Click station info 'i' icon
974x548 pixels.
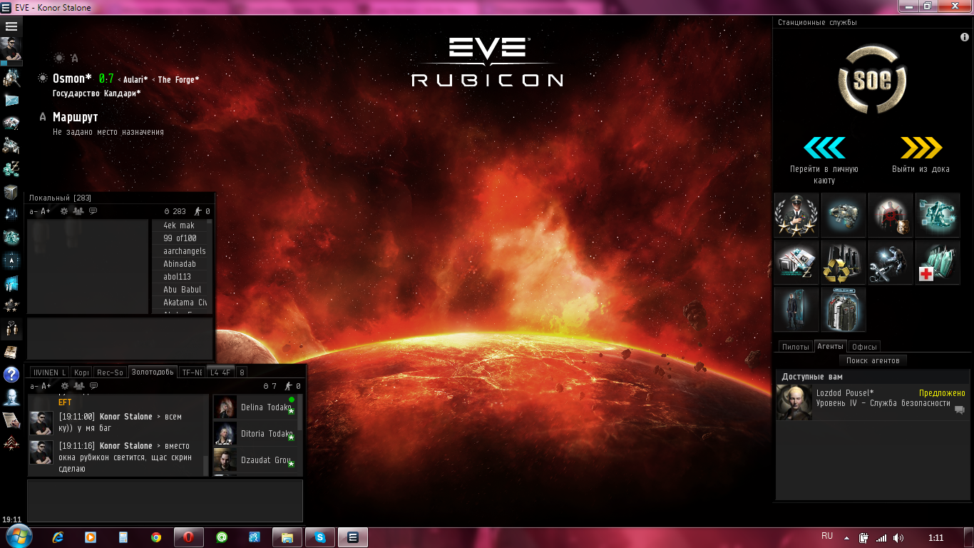point(965,37)
